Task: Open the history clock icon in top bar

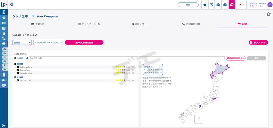Action: [x=211, y=5]
